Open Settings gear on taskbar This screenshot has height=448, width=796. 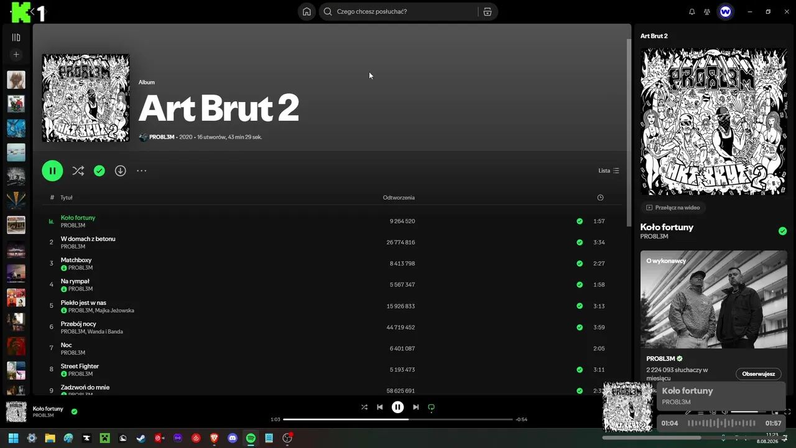pos(32,438)
